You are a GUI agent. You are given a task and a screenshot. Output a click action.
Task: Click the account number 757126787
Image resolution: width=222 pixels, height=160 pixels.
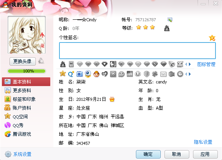145,20
